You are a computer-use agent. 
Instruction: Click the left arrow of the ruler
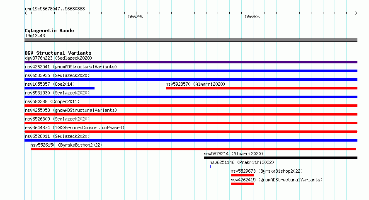coord(26,13)
